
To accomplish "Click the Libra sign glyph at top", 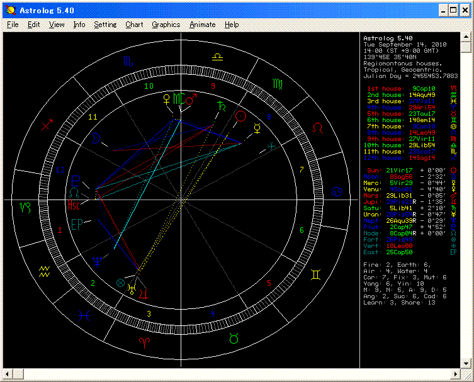I will pos(217,57).
